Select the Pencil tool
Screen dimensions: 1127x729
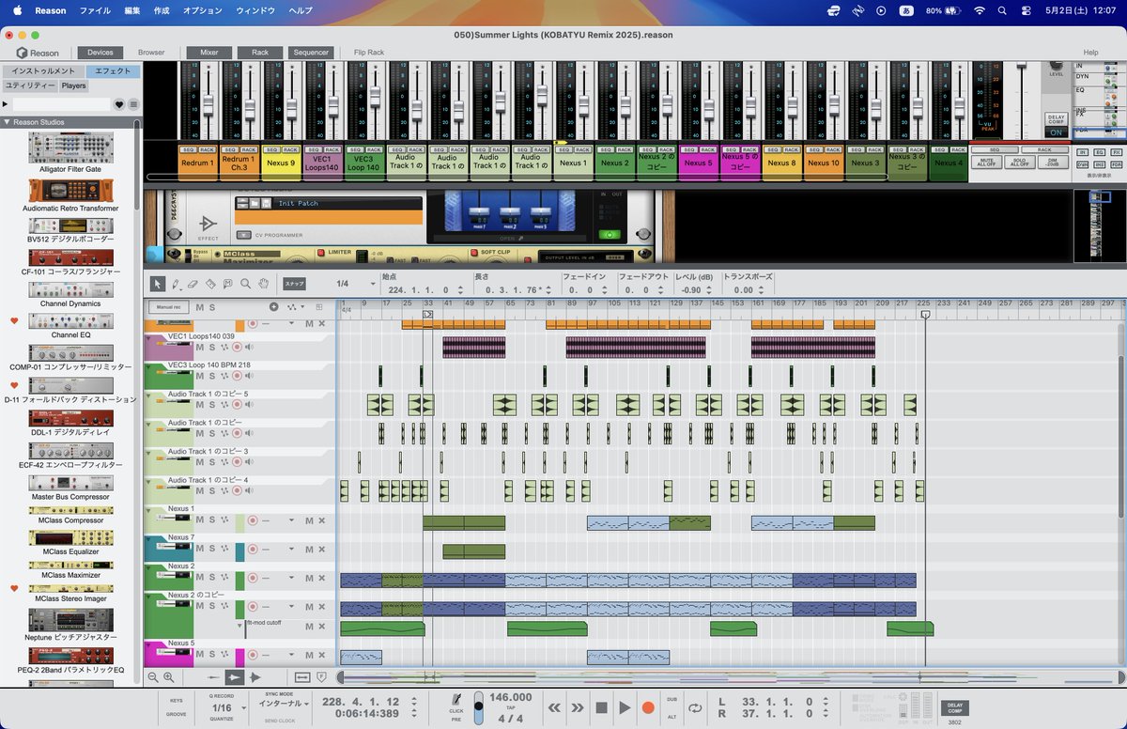point(175,283)
